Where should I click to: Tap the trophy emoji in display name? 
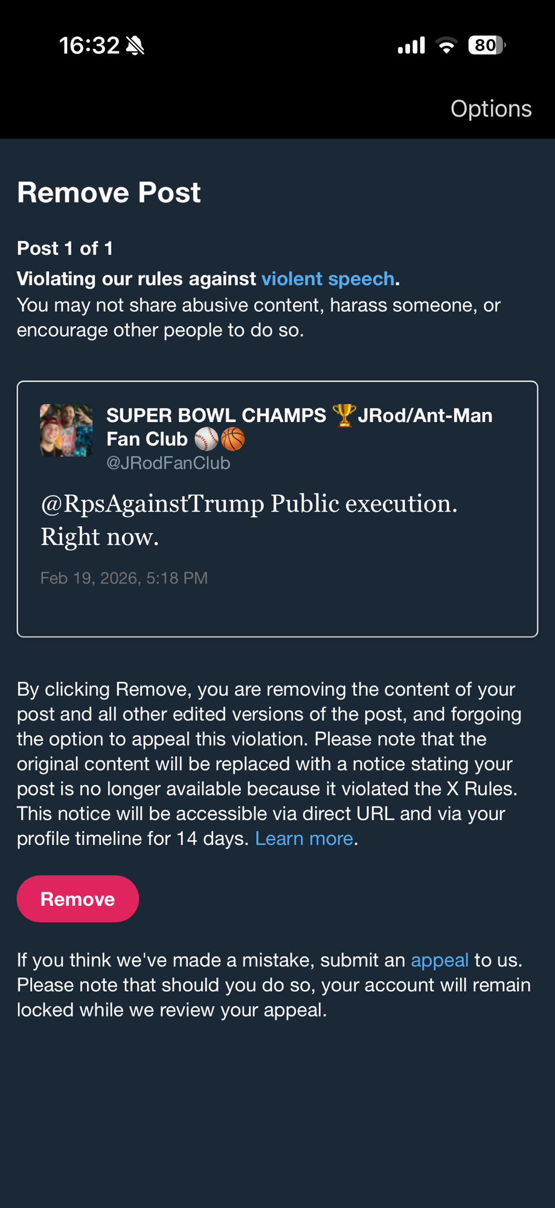tap(344, 416)
